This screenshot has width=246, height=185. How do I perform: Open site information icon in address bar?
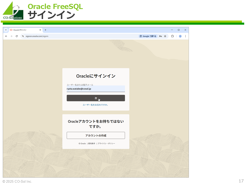pyautogui.click(x=23, y=36)
